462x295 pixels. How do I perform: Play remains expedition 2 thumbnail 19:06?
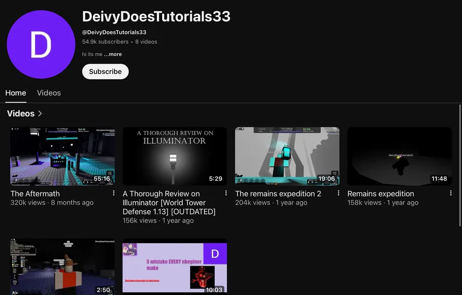click(x=287, y=156)
